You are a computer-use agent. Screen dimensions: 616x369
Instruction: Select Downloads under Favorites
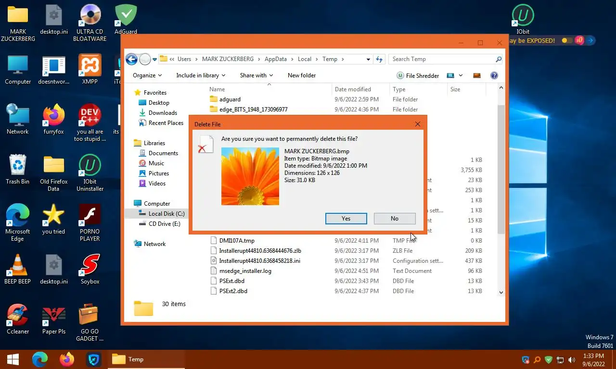click(163, 113)
